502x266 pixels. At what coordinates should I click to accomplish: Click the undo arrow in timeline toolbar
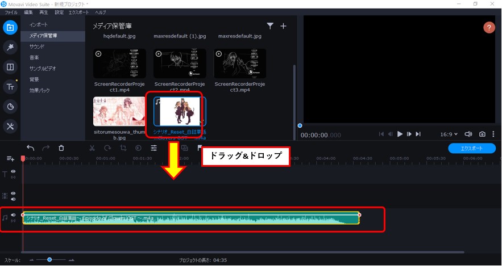pos(30,148)
